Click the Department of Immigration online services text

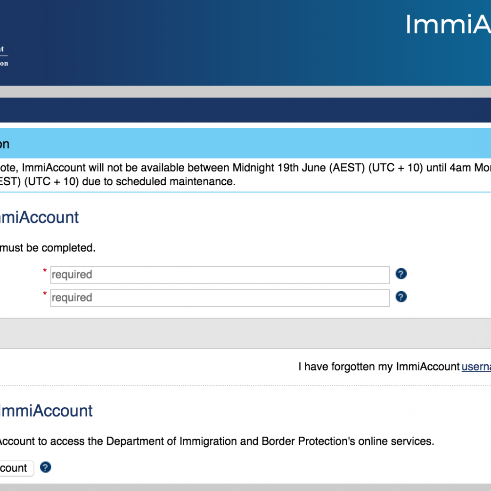point(217,442)
